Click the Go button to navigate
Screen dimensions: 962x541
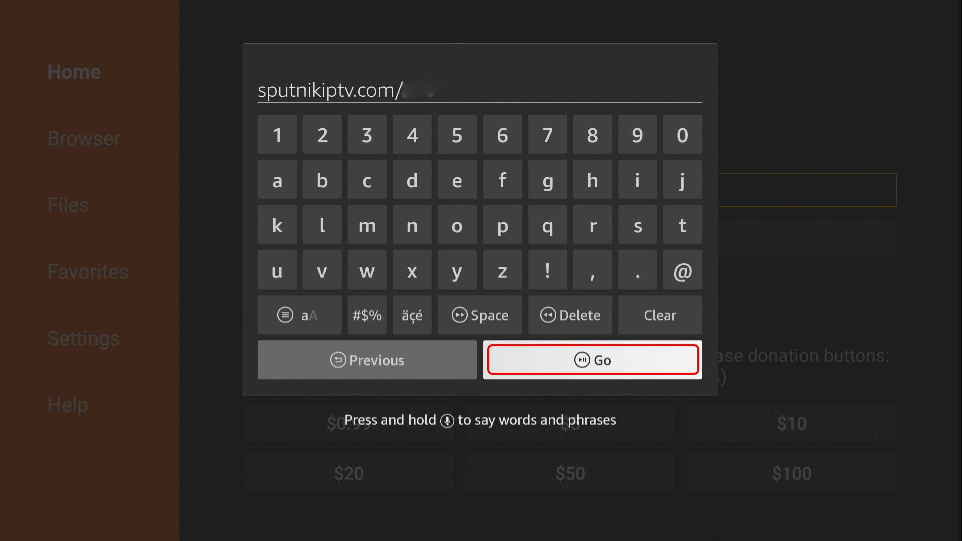coord(593,359)
